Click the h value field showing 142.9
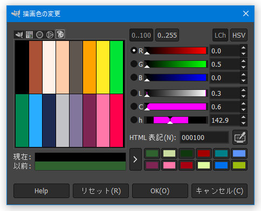Viewport: 261px width, 211px height. pos(225,120)
